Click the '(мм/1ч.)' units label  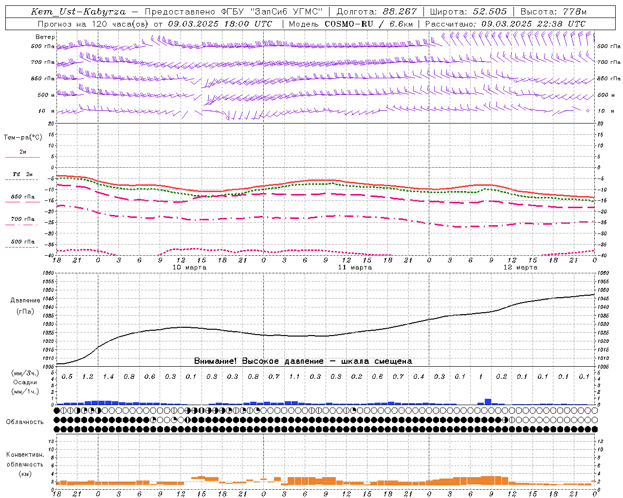click(x=25, y=391)
